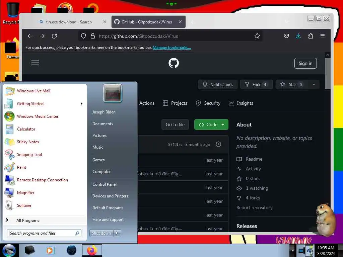This screenshot has width=343, height=257.
Task: Open the Snipping Tool
Action: point(45,155)
